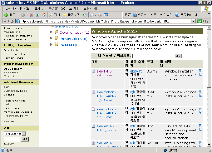Expand the Documentation folder node
The height and width of the screenshot is (153, 212).
coord(52,32)
